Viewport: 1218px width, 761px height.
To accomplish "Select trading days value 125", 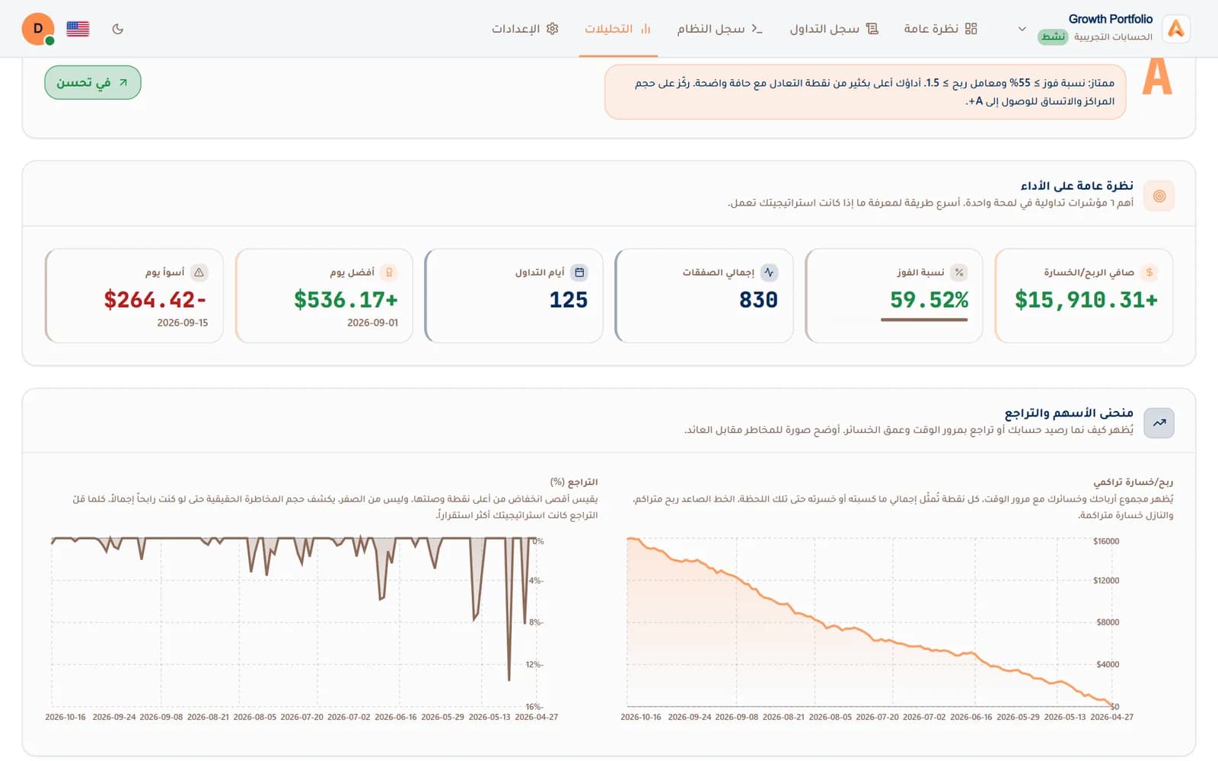I will tap(569, 300).
